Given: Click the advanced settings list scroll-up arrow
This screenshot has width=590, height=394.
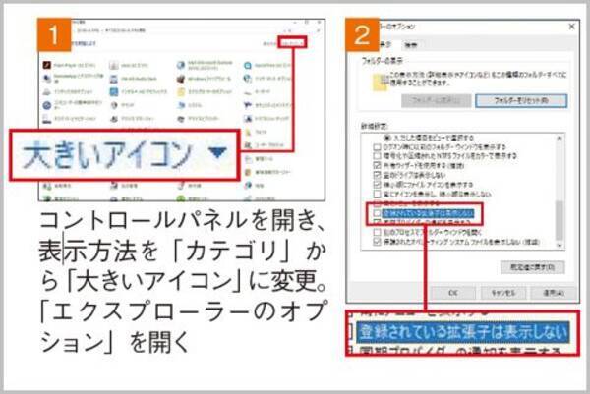Looking at the screenshot, I should (x=560, y=138).
